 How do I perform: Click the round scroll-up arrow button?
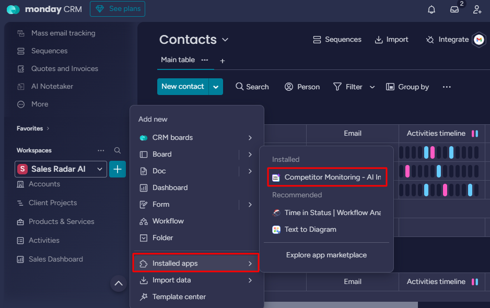(119, 283)
